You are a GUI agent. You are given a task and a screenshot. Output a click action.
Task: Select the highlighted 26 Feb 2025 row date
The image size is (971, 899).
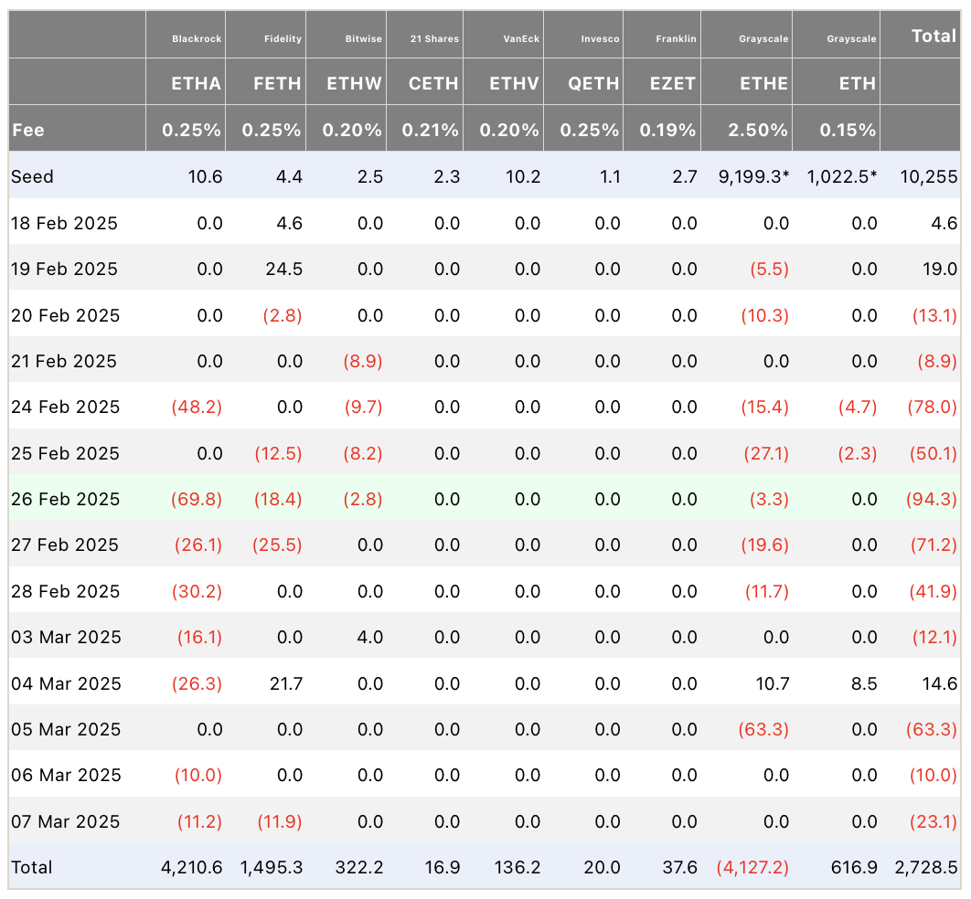pos(65,500)
